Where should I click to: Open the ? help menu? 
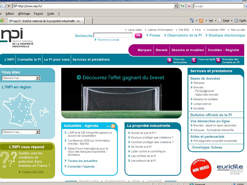[x=59, y=14]
